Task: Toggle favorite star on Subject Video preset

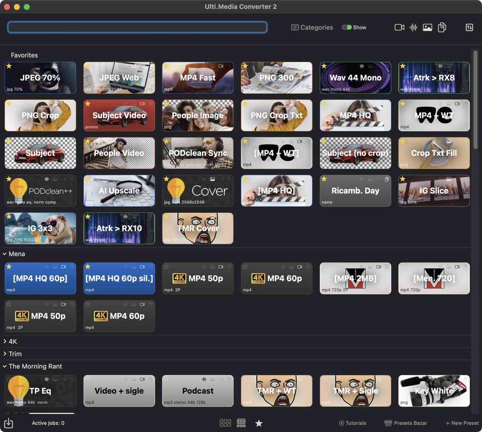Action: pos(88,104)
